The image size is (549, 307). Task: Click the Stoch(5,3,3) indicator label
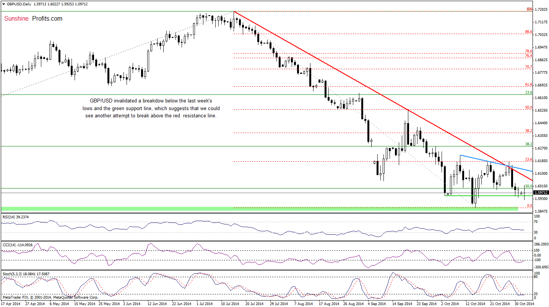(x=26, y=274)
